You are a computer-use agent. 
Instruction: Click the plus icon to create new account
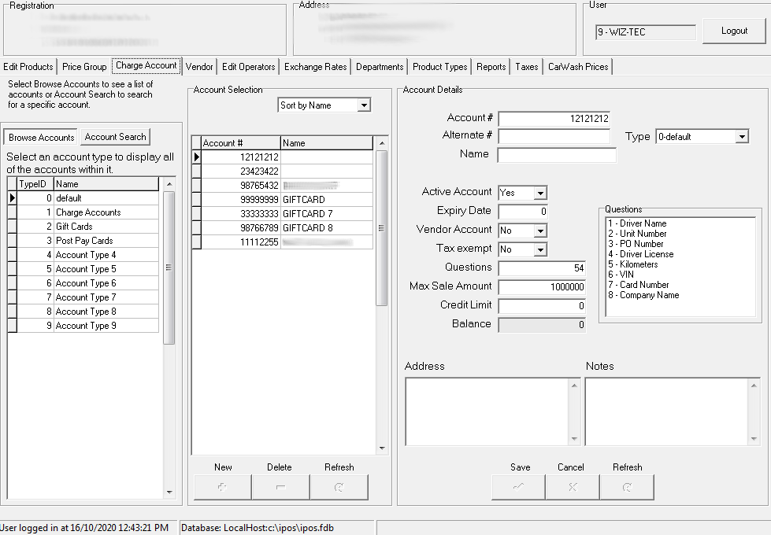(222, 486)
